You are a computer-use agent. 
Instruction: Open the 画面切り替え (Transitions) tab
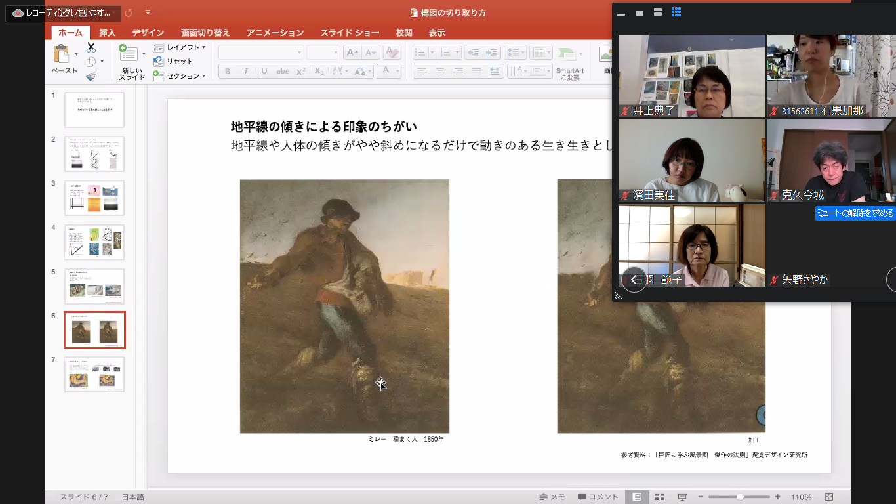(206, 33)
